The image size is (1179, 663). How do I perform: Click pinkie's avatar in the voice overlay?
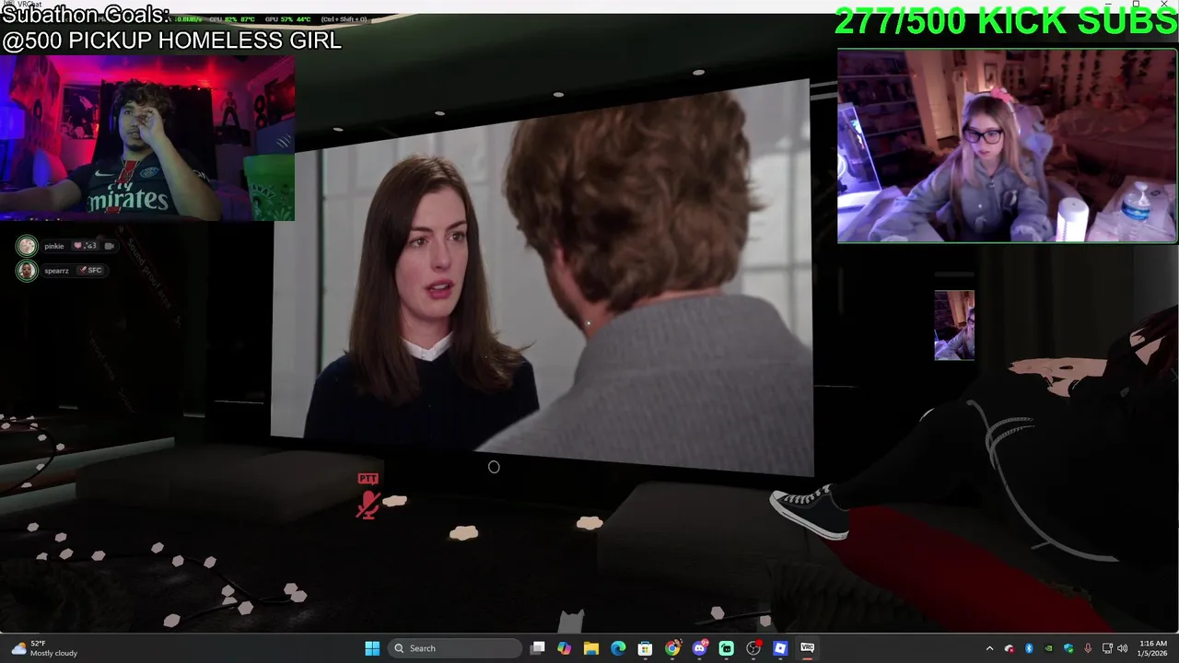coord(27,246)
